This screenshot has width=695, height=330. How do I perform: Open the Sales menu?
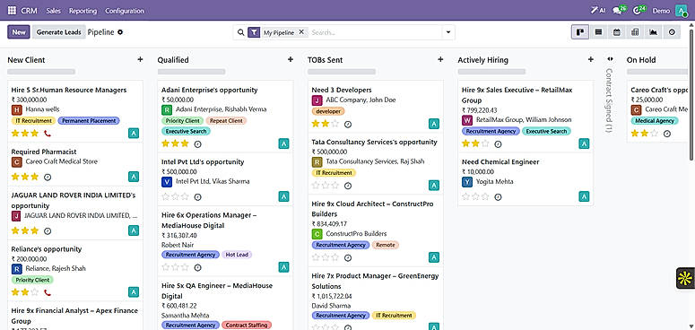tap(54, 11)
